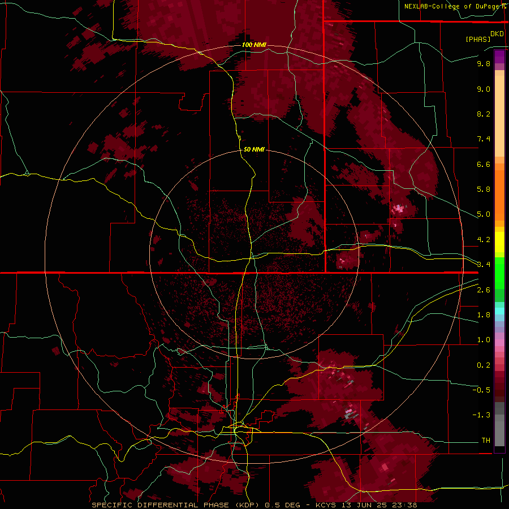
Task: Click the 7.4 value on the color scale
Action: point(484,139)
